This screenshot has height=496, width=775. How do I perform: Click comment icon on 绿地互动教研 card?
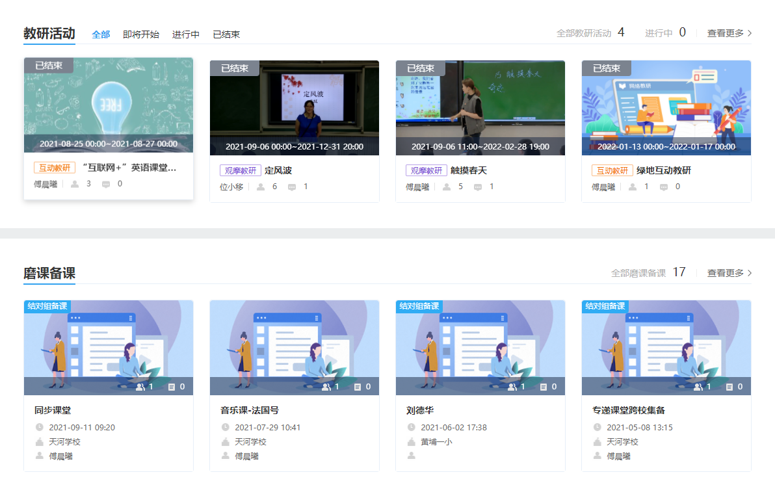pos(663,187)
